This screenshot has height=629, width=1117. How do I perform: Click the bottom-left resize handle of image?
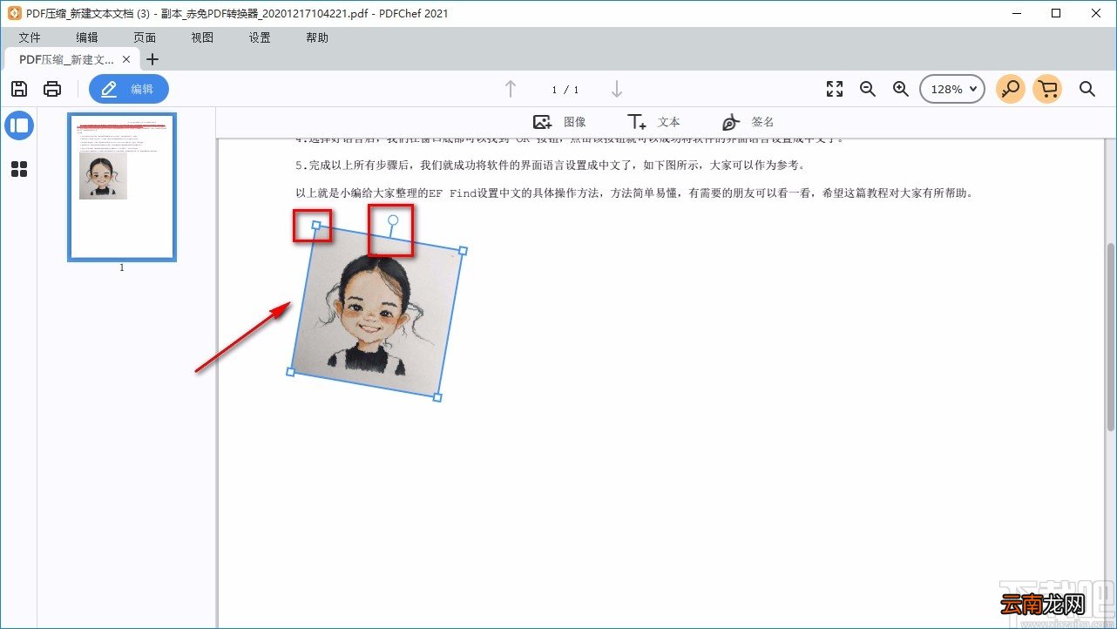pyautogui.click(x=290, y=372)
